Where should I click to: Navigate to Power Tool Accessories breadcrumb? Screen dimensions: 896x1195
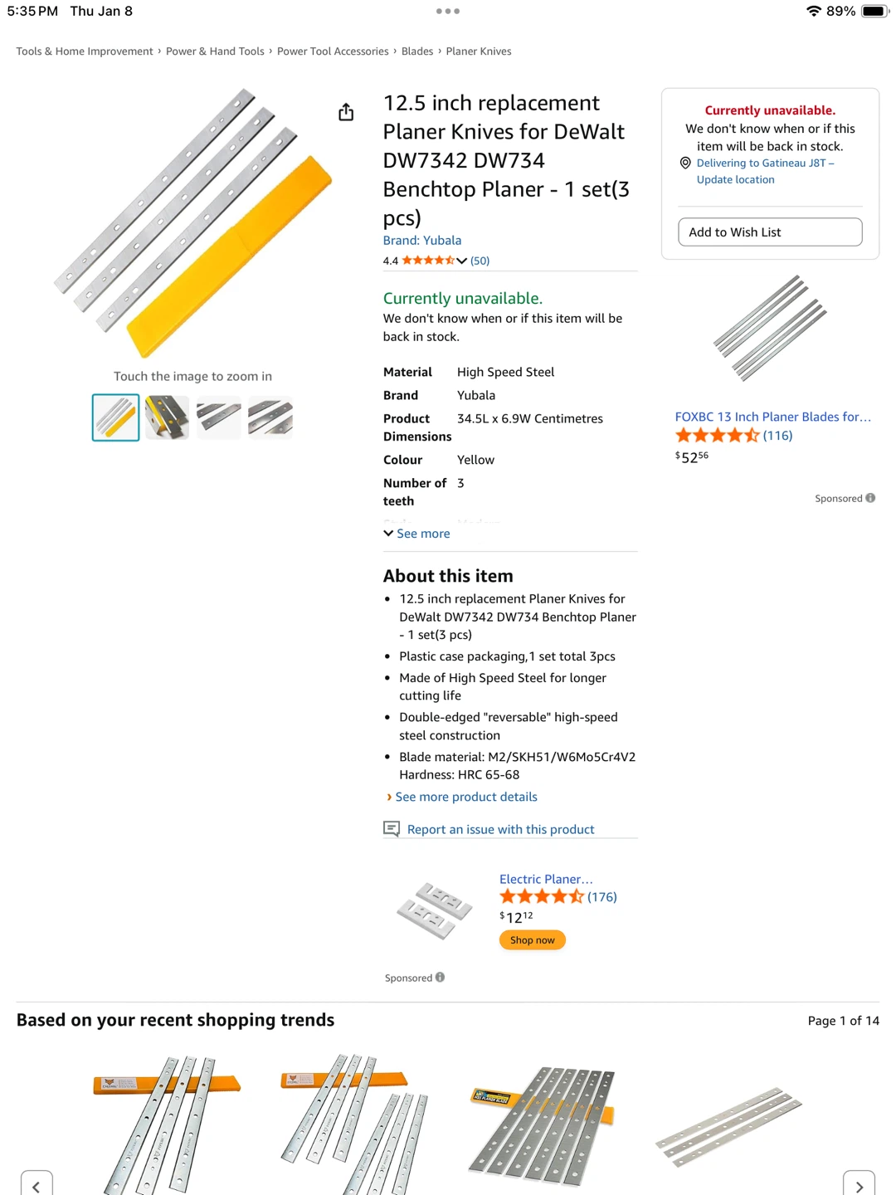pos(333,51)
